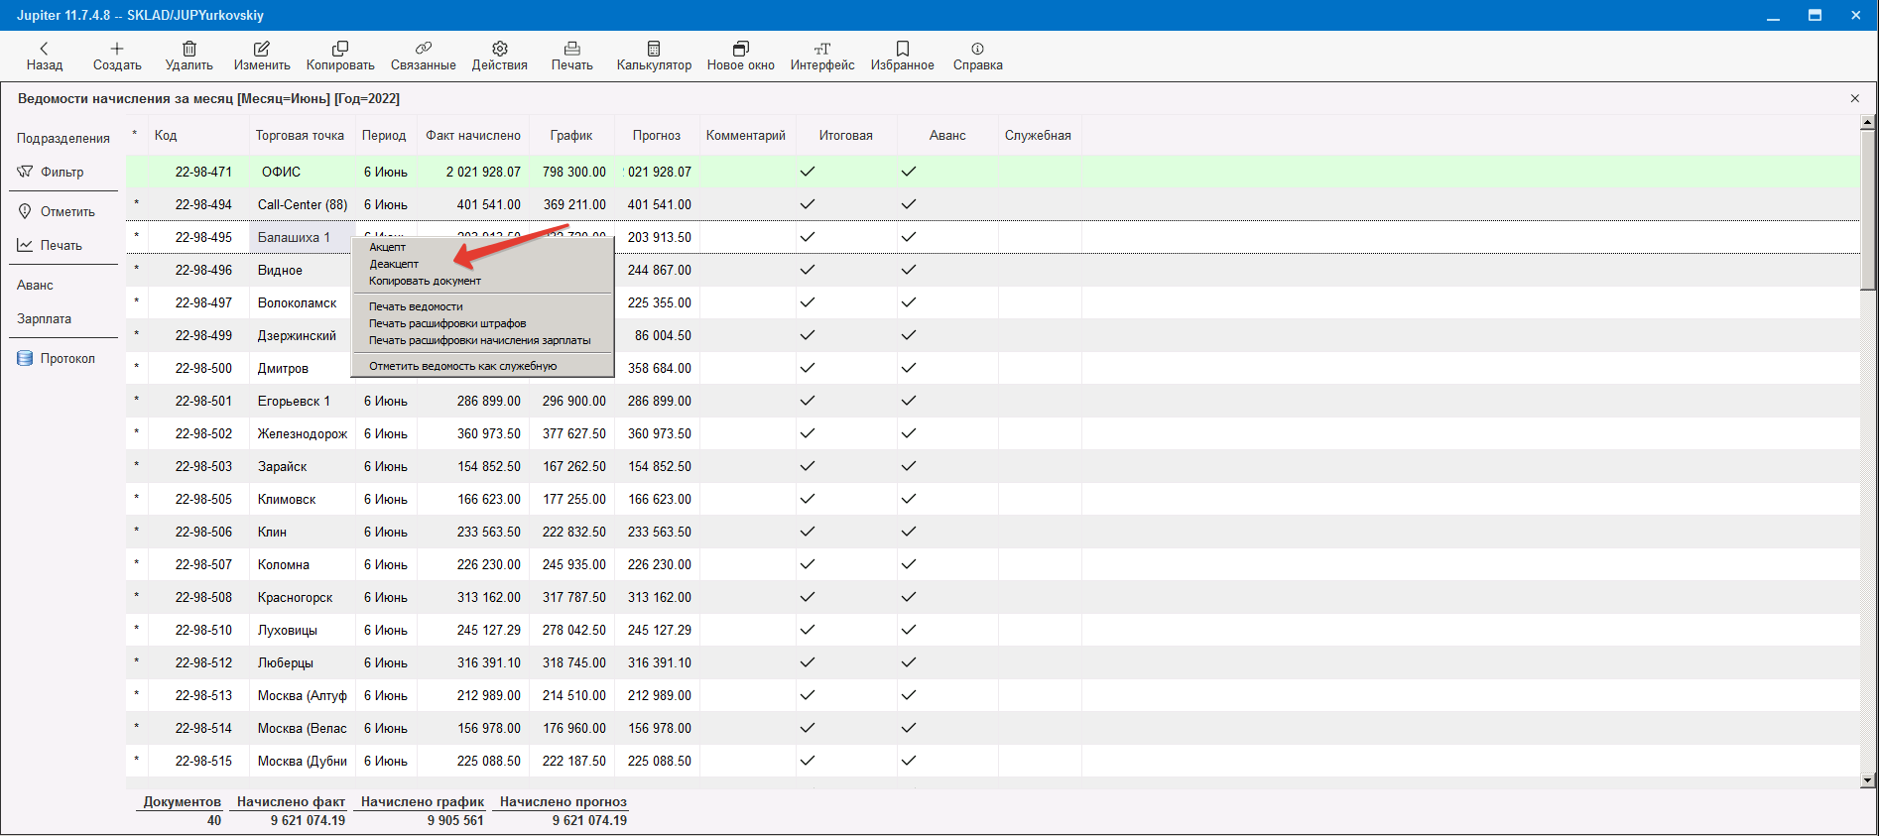Screen dimensions: 1879x836
Task: Click the Копировать copy icon
Action: [x=340, y=48]
